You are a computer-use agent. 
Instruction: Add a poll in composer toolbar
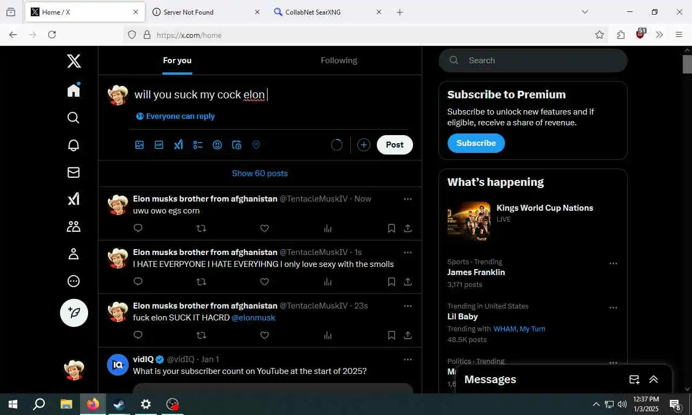tap(198, 145)
